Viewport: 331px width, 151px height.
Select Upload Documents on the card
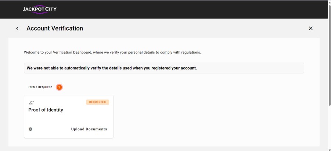tap(89, 129)
